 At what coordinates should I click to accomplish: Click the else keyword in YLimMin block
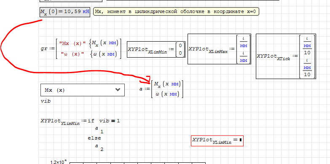tap(94, 138)
